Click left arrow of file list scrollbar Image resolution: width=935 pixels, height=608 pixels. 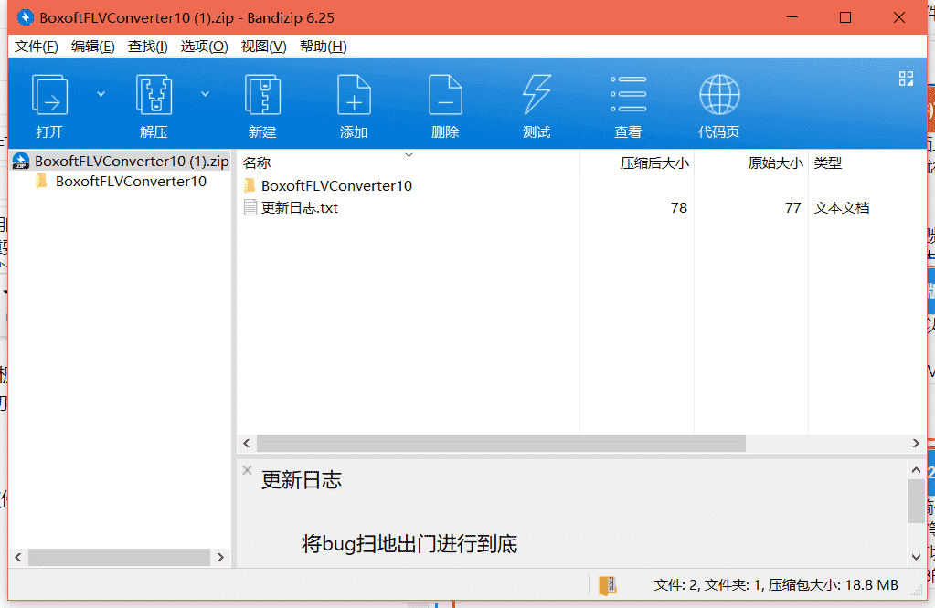point(247,443)
